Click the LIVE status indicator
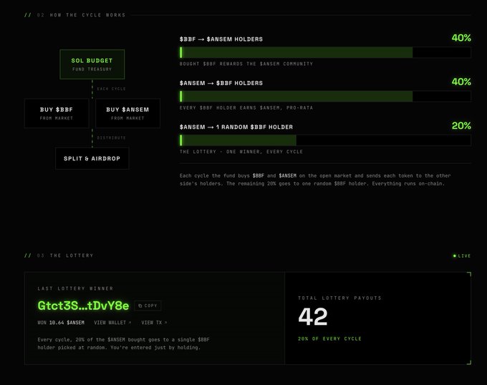 click(462, 256)
